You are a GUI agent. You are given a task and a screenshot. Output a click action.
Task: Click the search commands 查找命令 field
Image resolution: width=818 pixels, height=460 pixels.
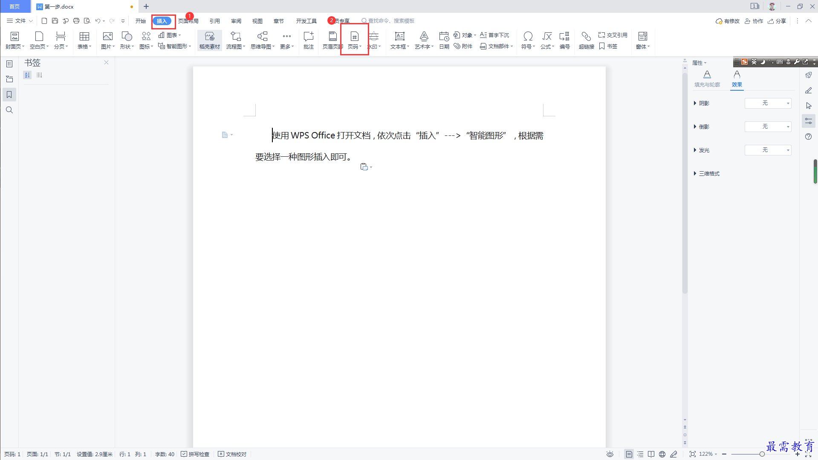pos(388,20)
